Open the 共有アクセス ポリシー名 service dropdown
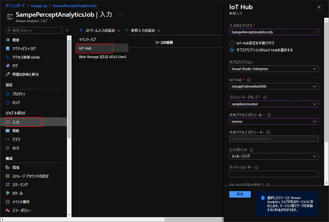This screenshot has height=222, width=329. point(274,122)
